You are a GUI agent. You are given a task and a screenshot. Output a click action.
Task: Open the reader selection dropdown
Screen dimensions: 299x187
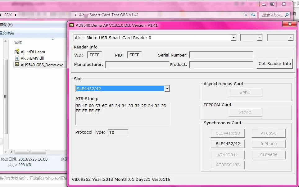pos(233,38)
